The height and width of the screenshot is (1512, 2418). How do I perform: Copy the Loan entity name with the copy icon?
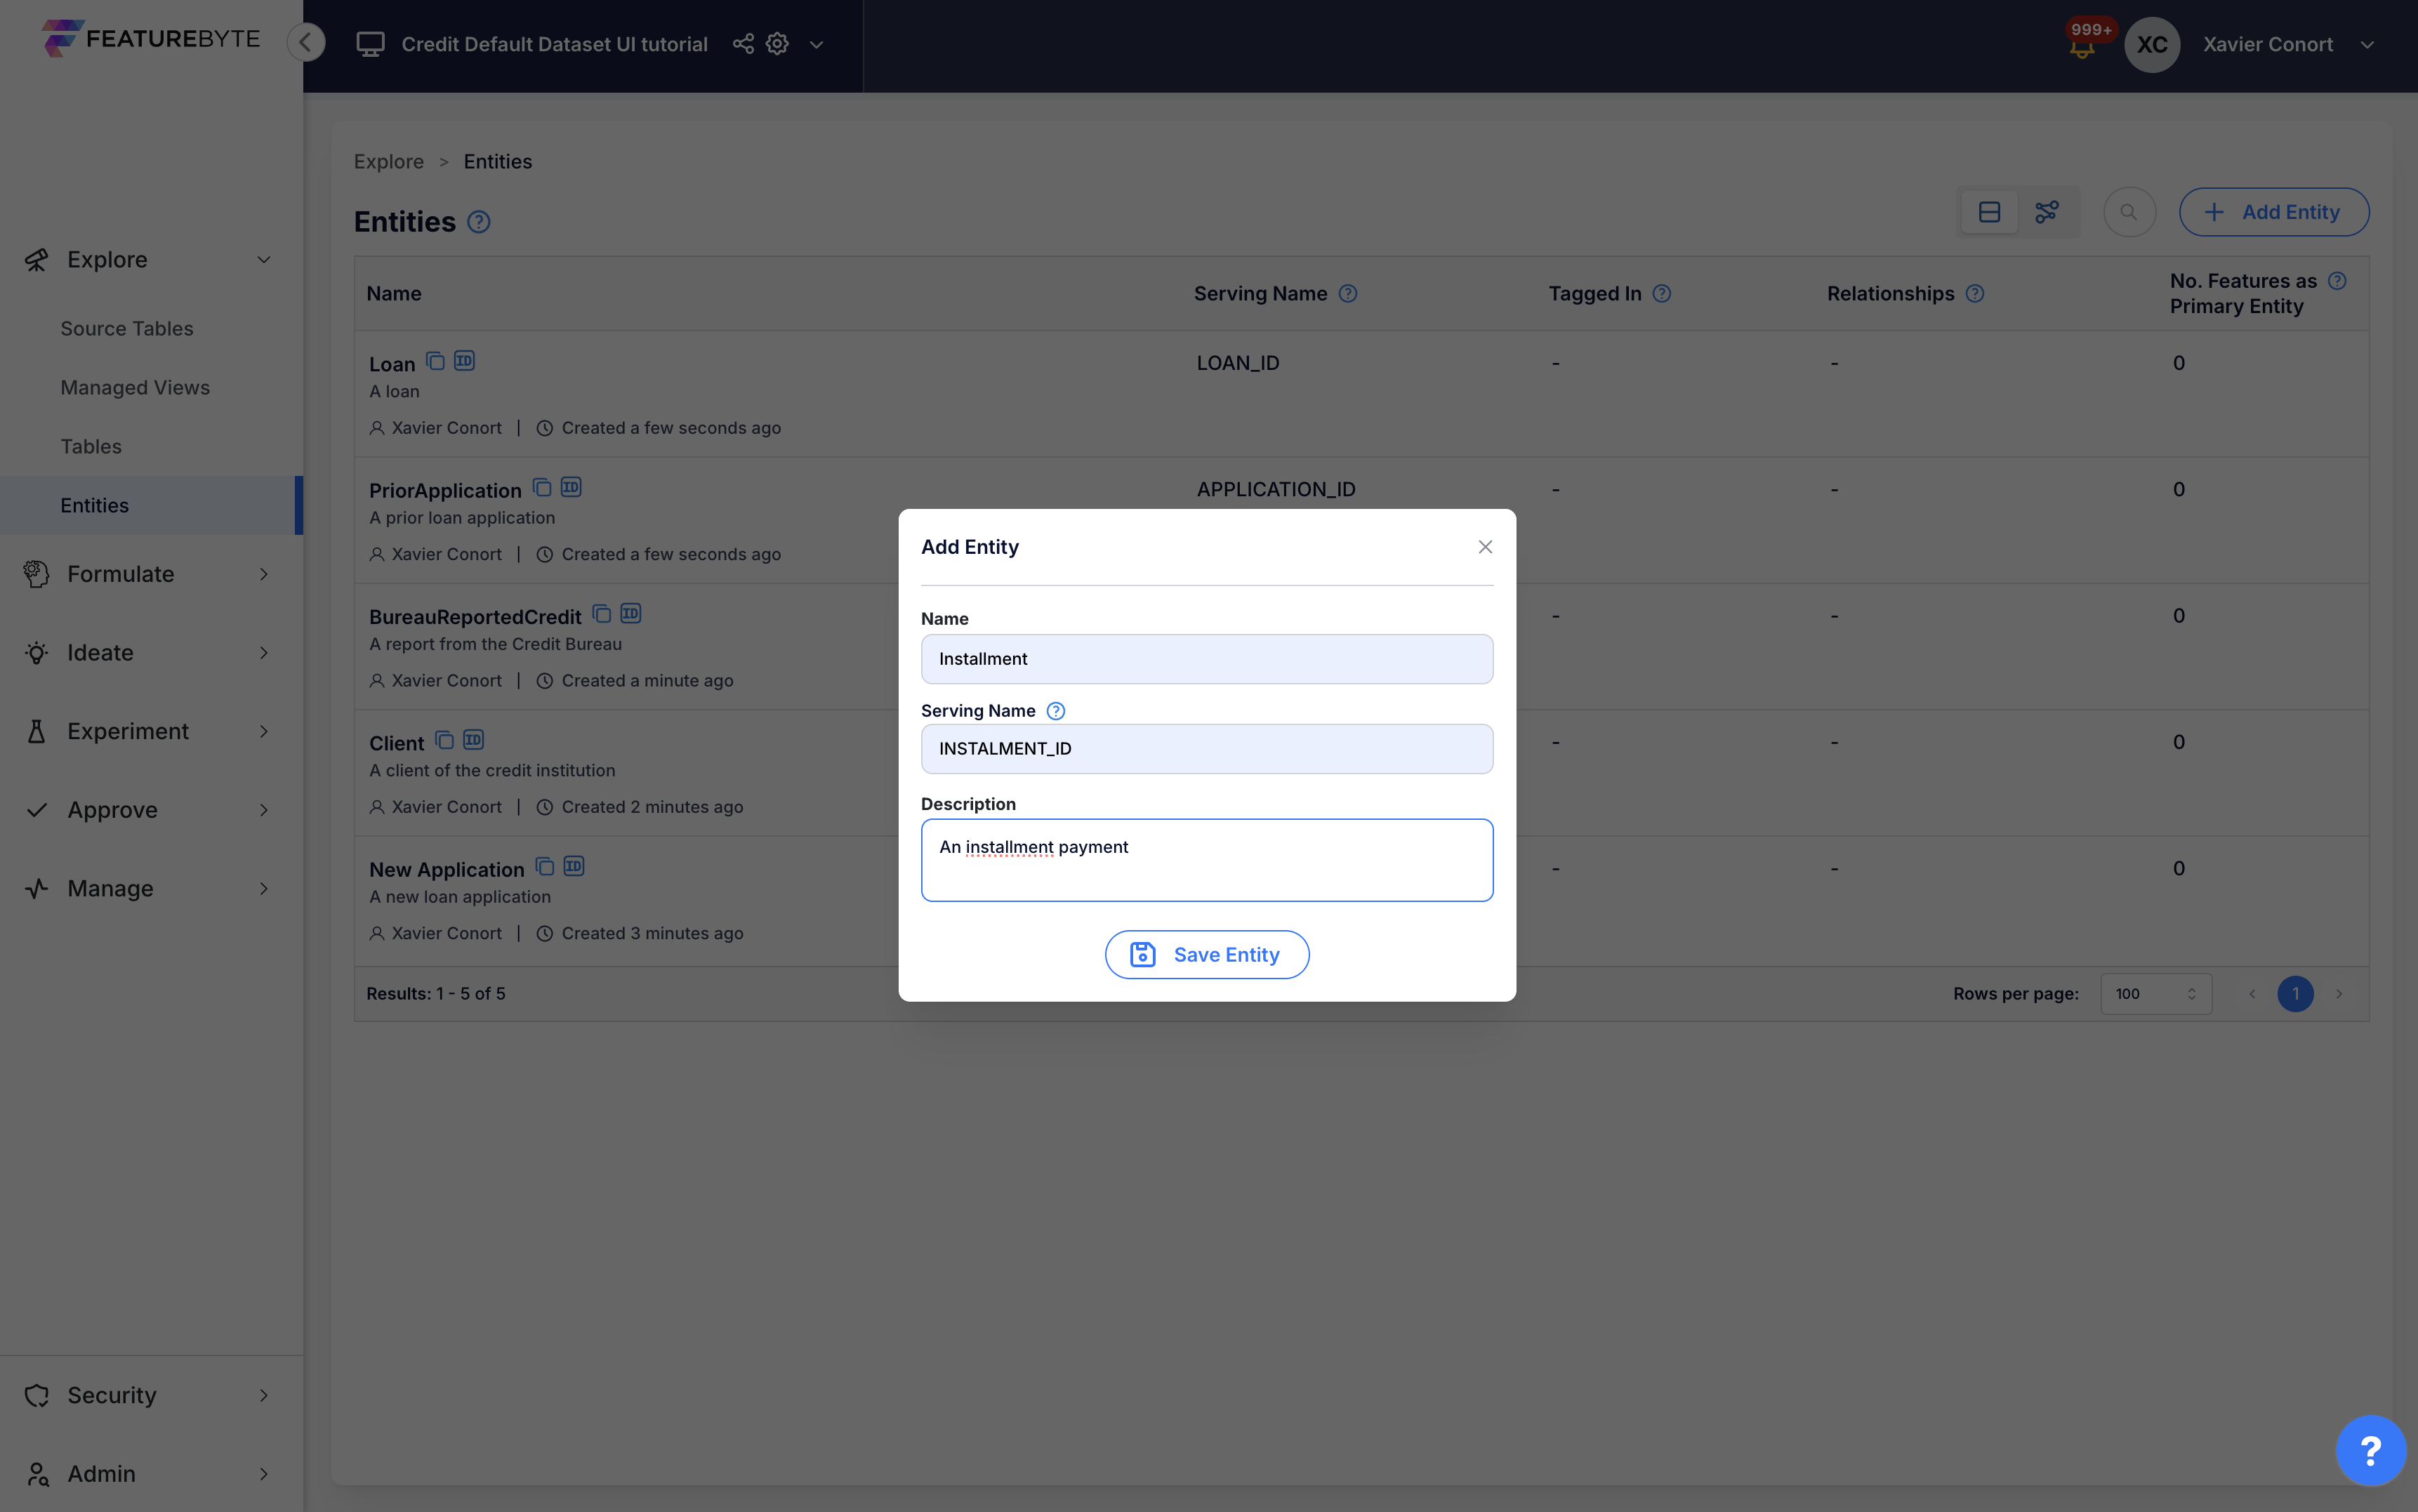pos(434,361)
